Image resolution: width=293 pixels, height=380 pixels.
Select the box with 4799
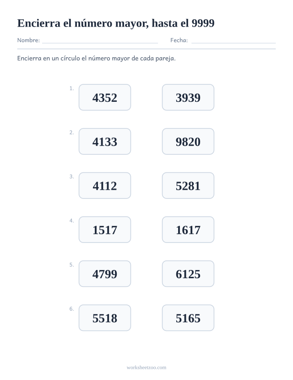(105, 274)
